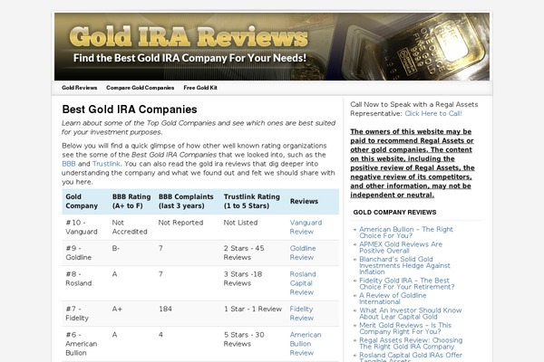Open sidebar link APMEX Gold Reviews Are Positive

click(x=401, y=247)
